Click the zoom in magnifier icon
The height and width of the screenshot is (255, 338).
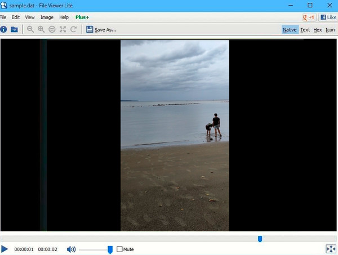click(41, 29)
